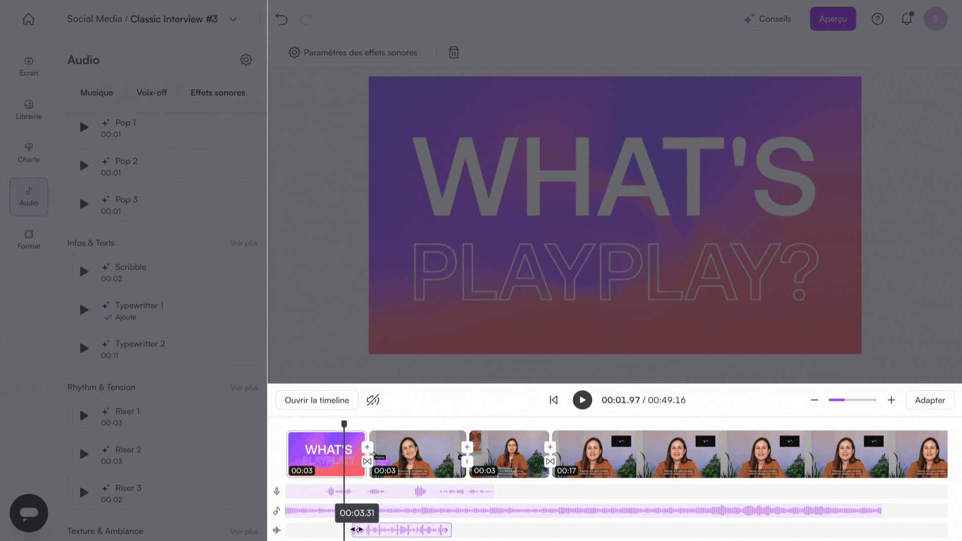
Task: Toggle the mute audio icon beside Ouvrir la timeline
Action: tap(373, 400)
